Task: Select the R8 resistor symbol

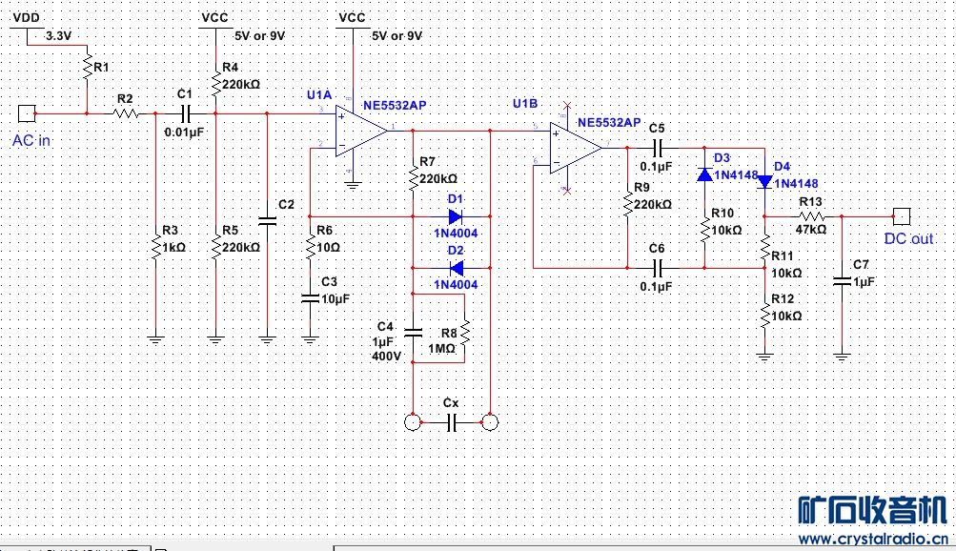Action: pyautogui.click(x=464, y=333)
